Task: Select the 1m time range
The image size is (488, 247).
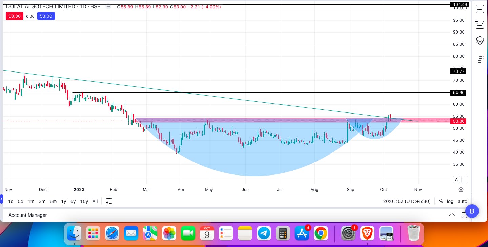Action: [x=31, y=201]
